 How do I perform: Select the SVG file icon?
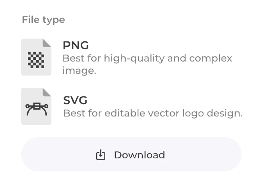(36, 106)
